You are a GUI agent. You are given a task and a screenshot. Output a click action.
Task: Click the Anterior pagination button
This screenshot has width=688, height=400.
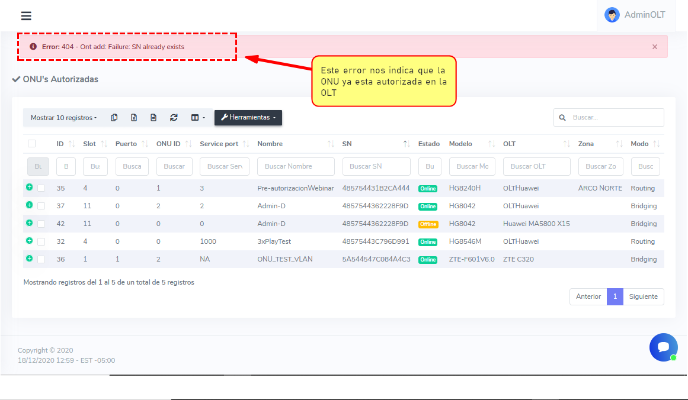[588, 296]
